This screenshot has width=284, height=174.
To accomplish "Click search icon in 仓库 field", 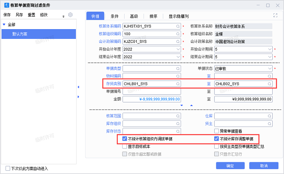I will click(x=269, y=116).
